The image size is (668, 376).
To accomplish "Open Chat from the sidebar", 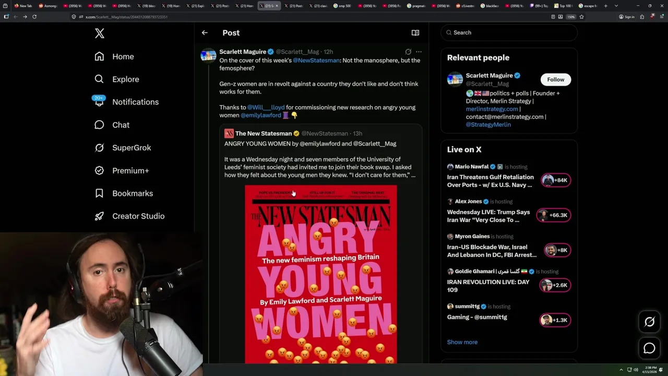I will [112, 125].
